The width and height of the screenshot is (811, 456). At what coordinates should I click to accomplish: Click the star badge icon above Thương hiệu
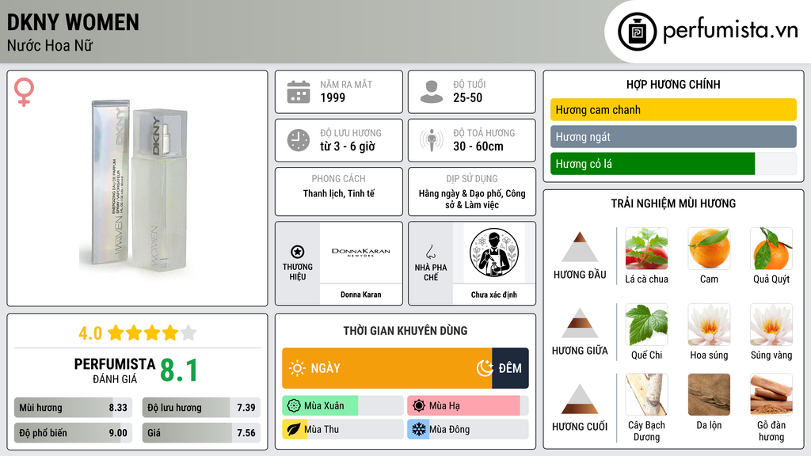point(298,252)
